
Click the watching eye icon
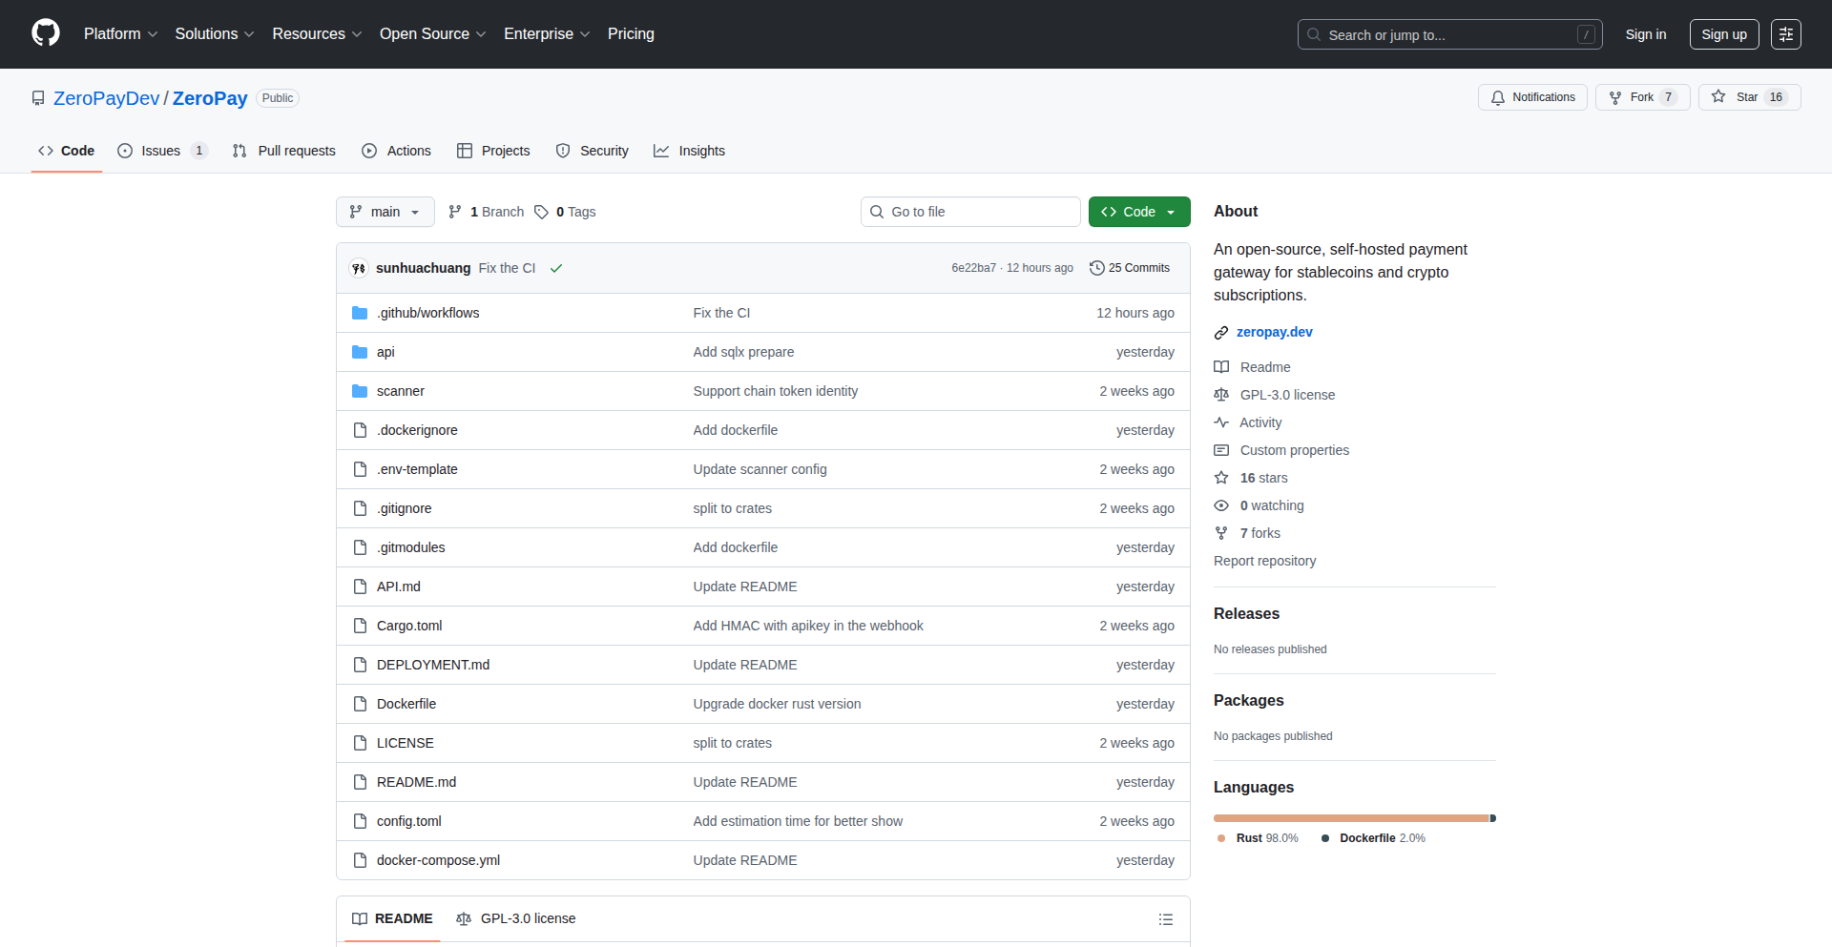click(1221, 505)
